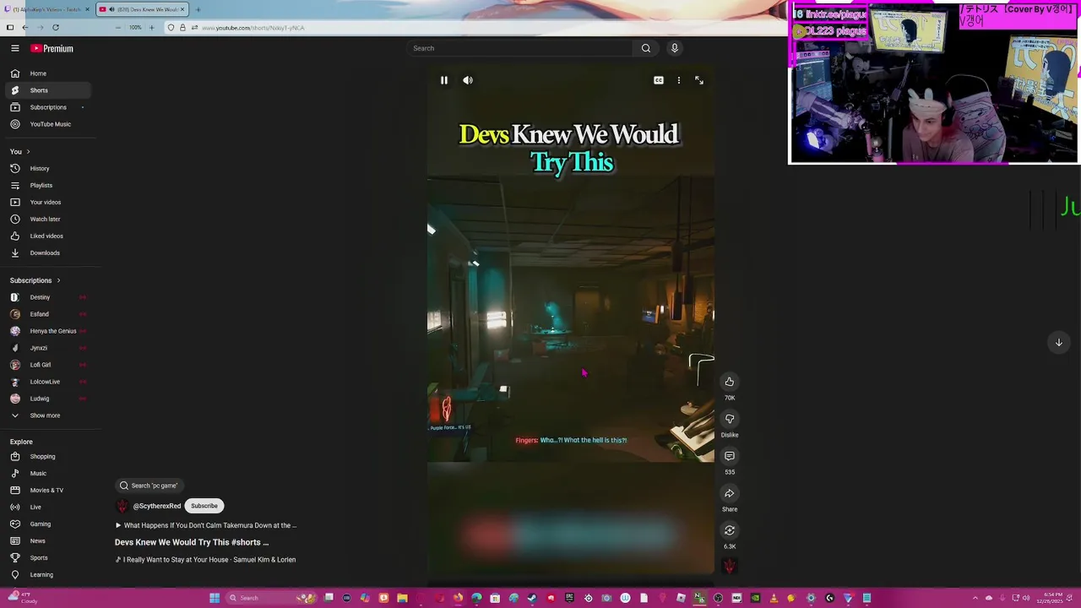Open related video about Takemura
The image size is (1081, 608).
pyautogui.click(x=206, y=525)
